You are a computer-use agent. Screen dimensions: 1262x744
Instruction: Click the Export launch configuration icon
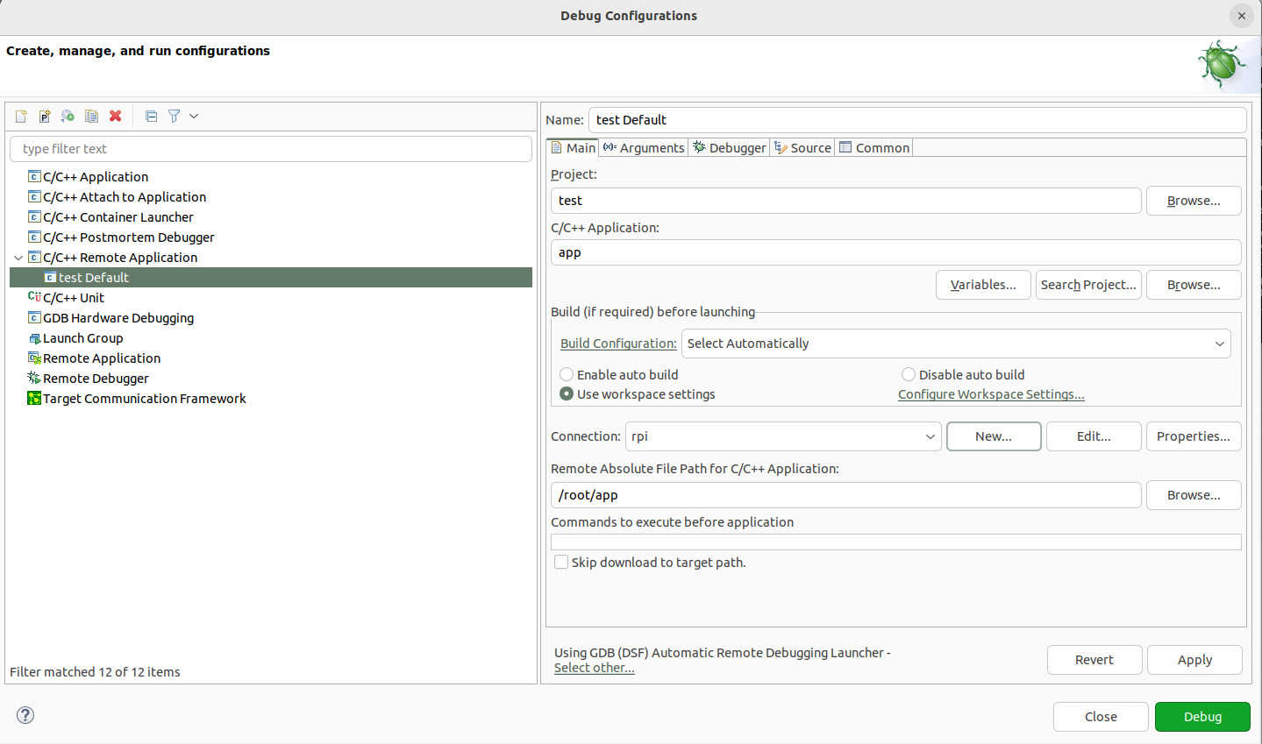click(68, 116)
